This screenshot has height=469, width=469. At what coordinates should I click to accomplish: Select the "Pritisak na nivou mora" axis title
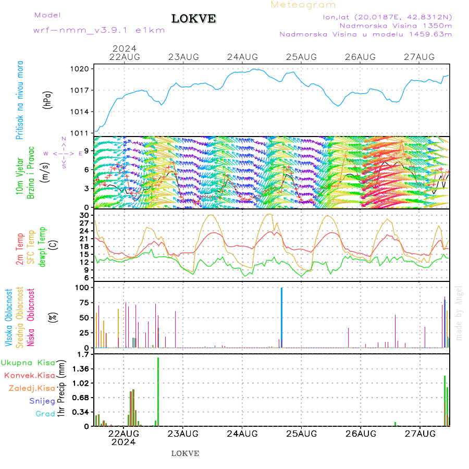pos(19,100)
